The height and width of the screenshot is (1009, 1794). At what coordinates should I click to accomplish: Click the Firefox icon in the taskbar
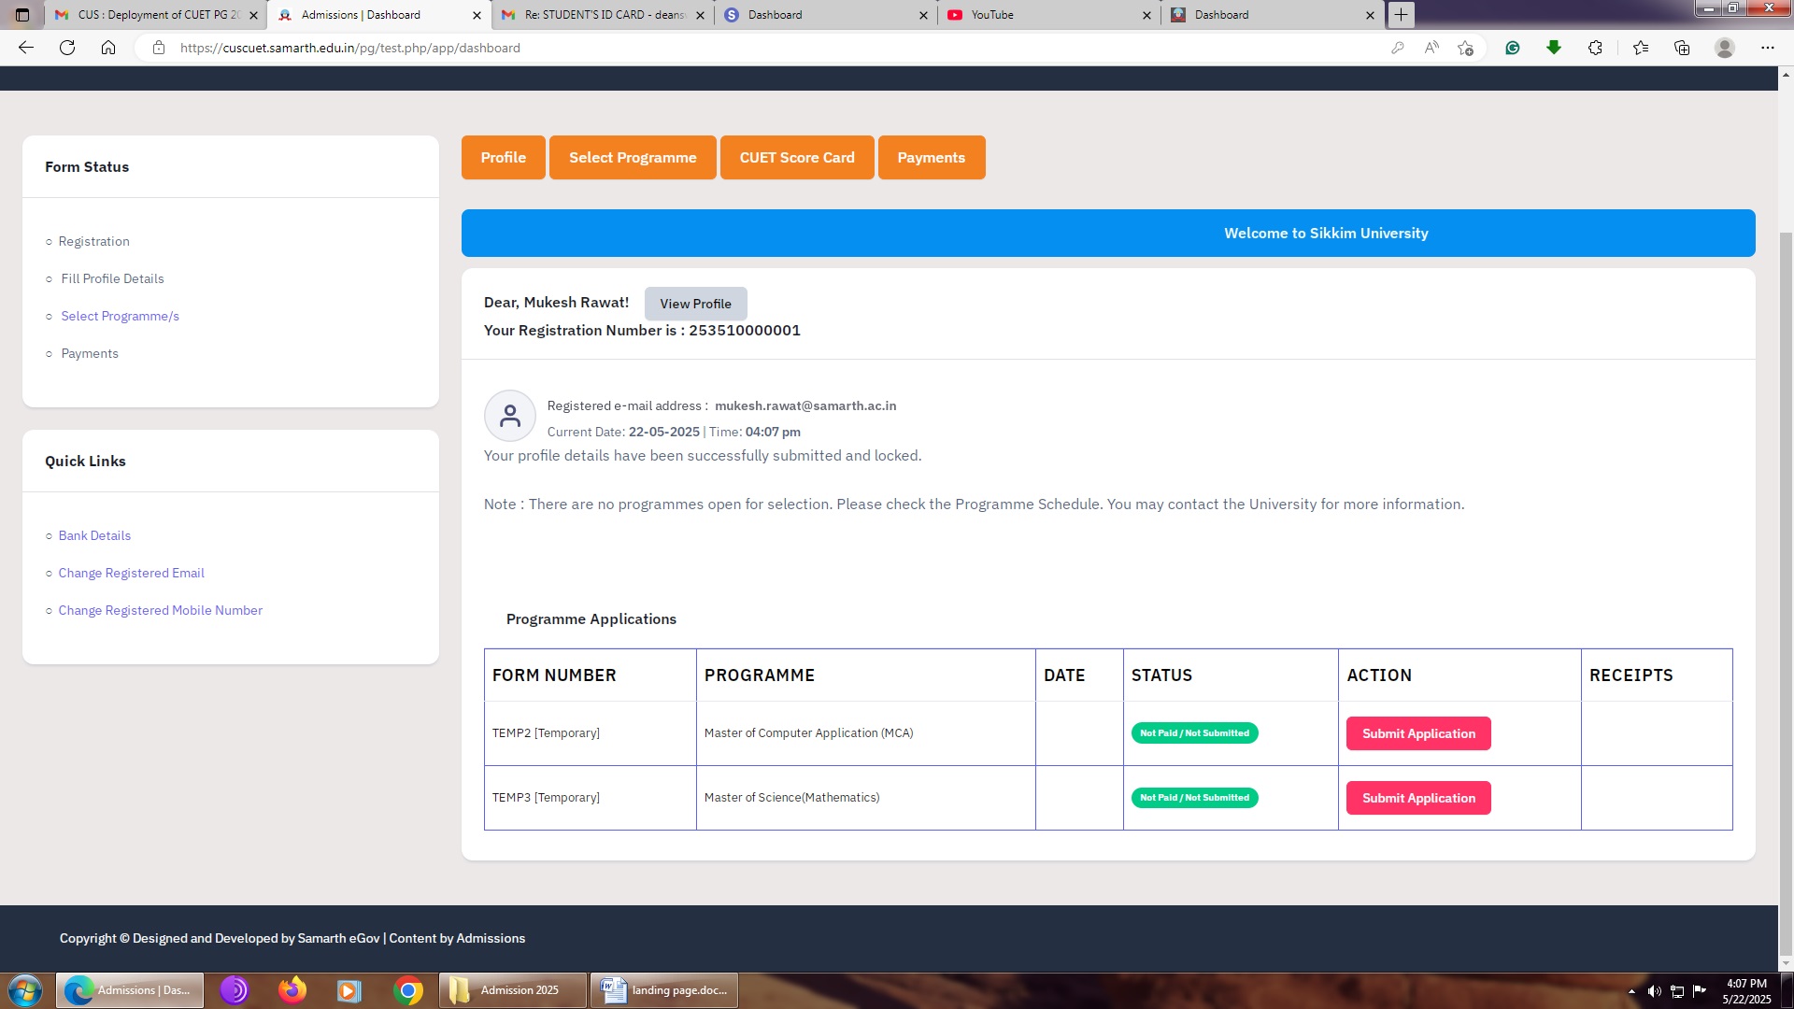(292, 990)
